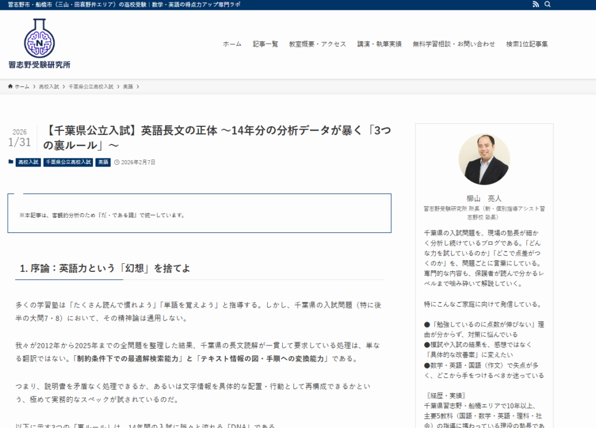Select the 高校入試 category tag
The height and width of the screenshot is (428, 596).
click(x=28, y=162)
